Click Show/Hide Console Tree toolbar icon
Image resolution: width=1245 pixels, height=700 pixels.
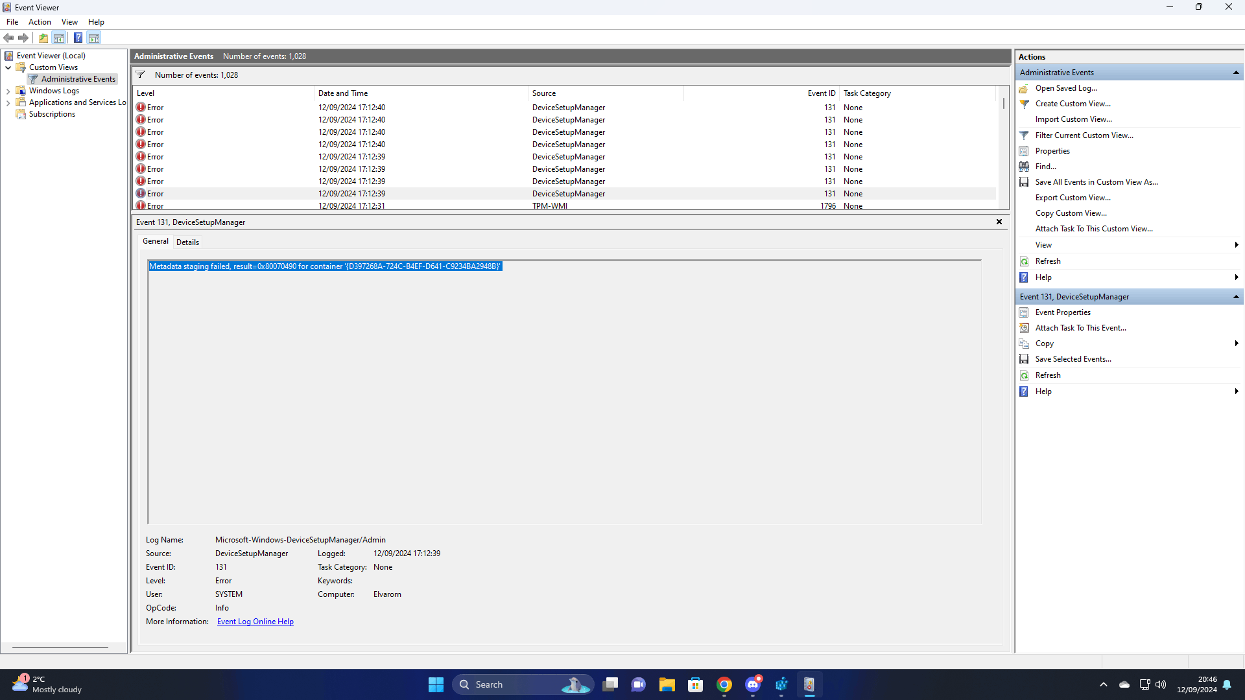(x=59, y=38)
